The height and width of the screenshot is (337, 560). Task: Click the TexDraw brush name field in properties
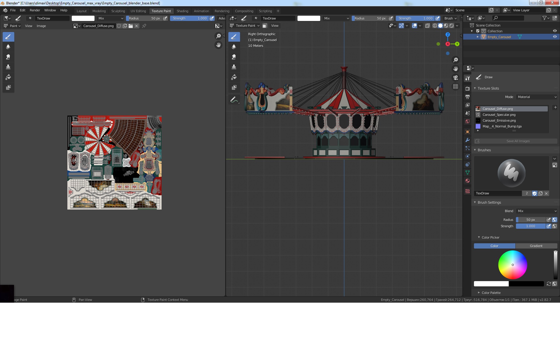point(498,194)
